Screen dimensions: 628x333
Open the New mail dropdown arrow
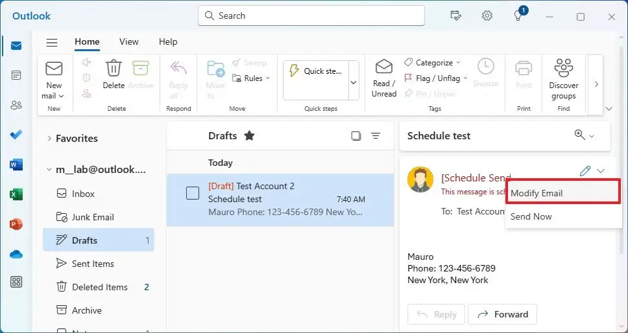[x=62, y=96]
